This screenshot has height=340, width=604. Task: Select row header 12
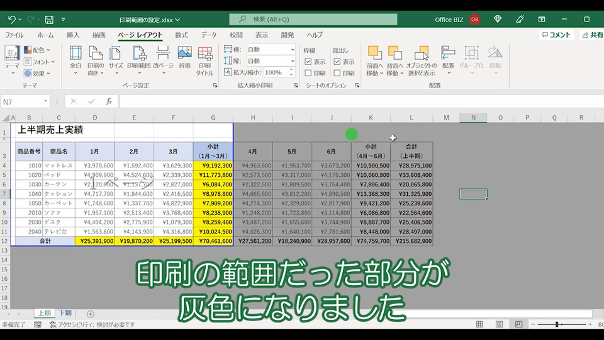pyautogui.click(x=4, y=241)
